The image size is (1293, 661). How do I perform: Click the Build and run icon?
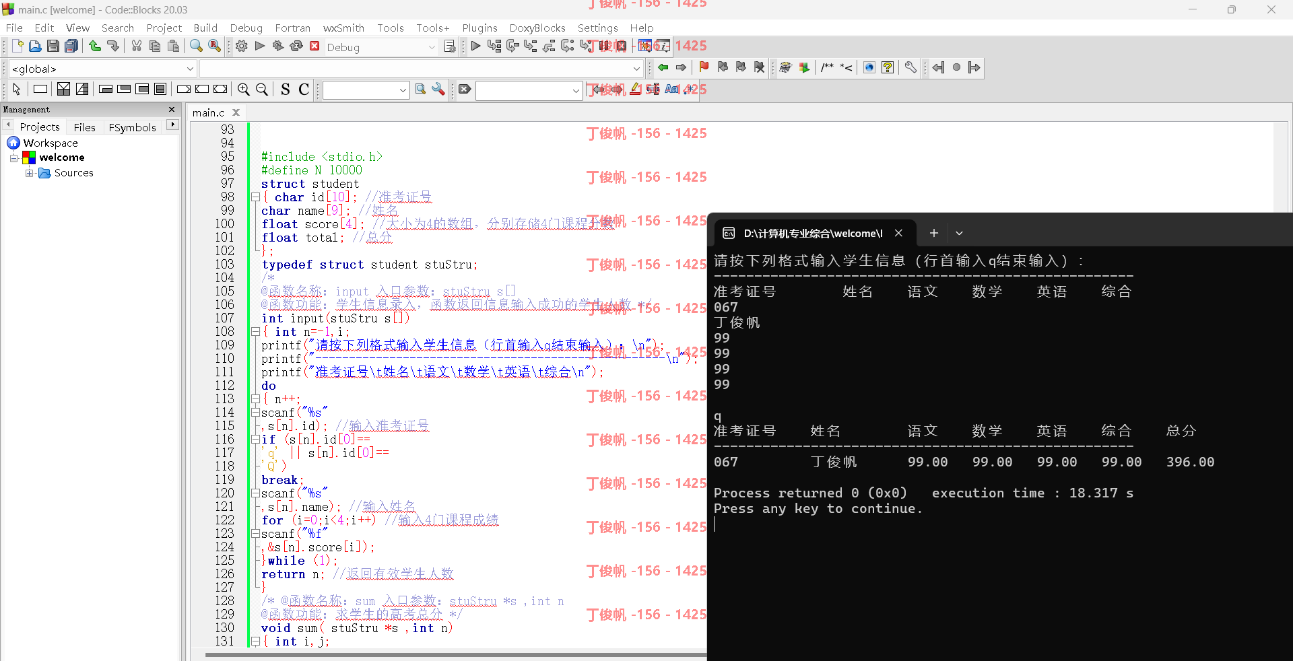click(278, 46)
